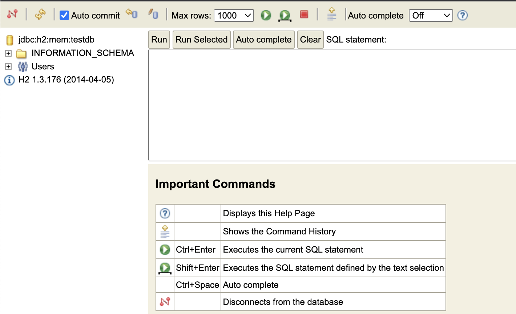The height and width of the screenshot is (314, 516).
Task: Click the Commit icon in the toolbar
Action: pyautogui.click(x=153, y=14)
